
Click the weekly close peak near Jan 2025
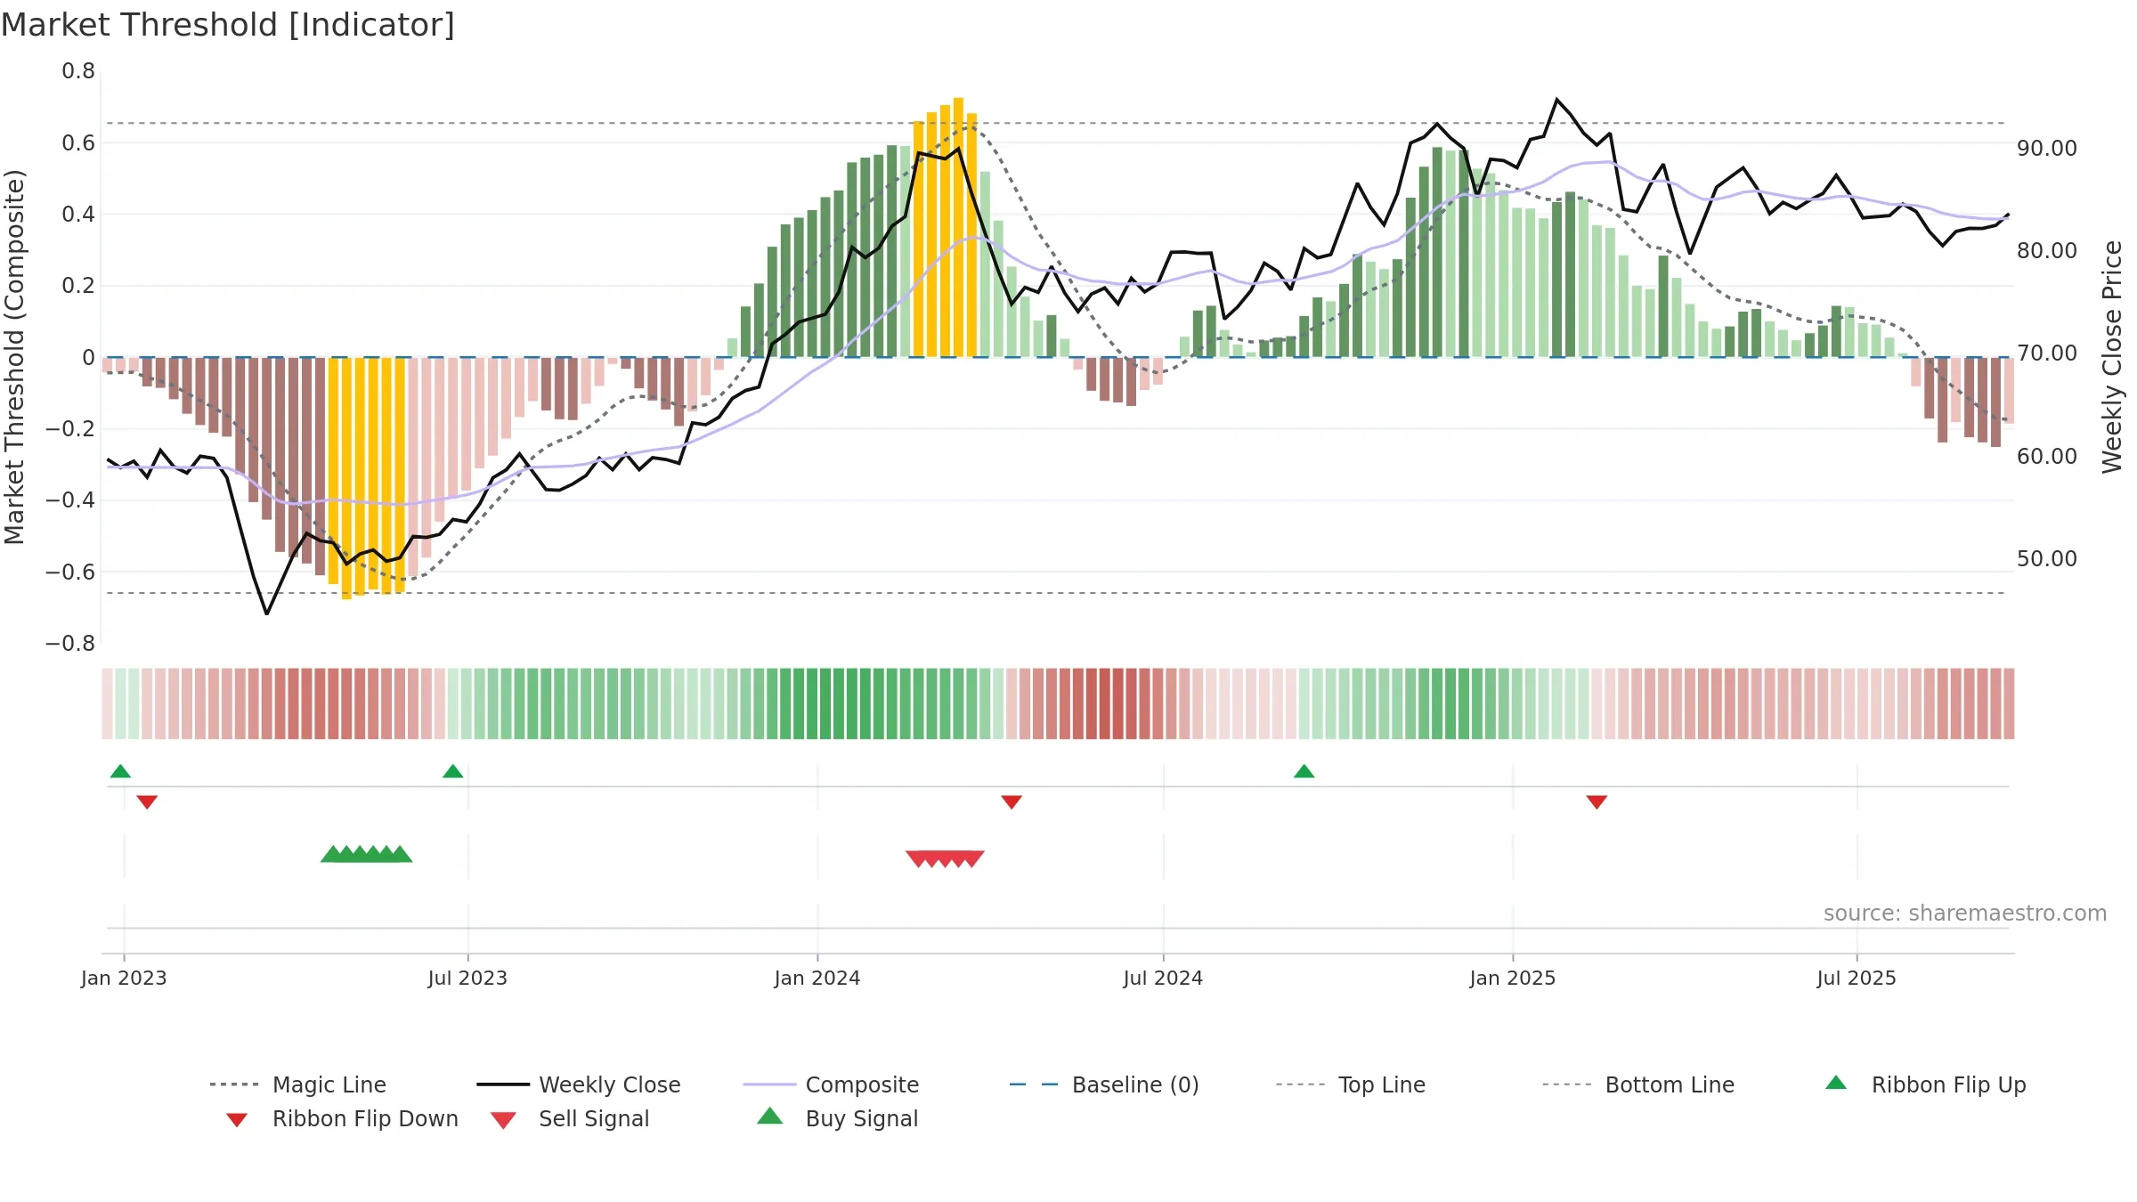(x=1556, y=100)
